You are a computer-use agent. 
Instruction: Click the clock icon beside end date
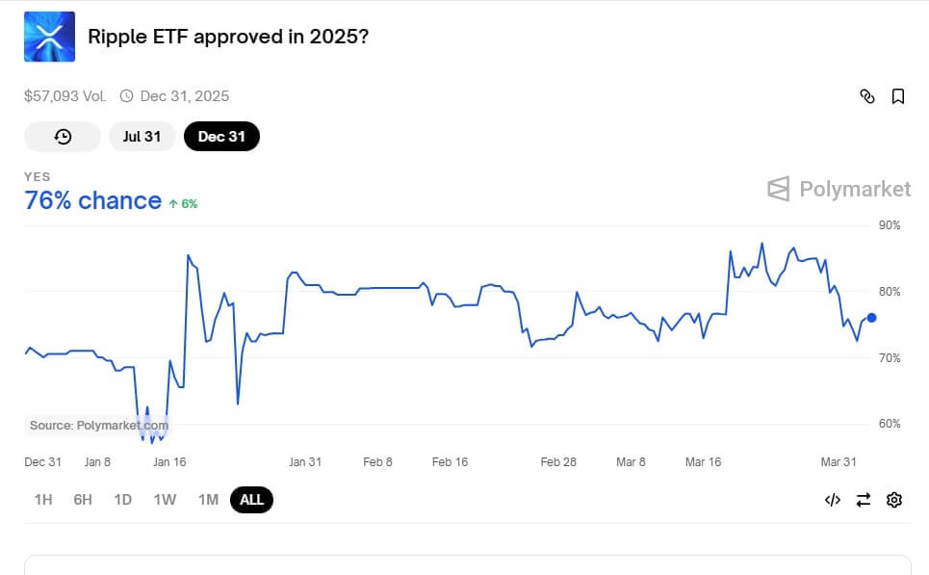(x=126, y=96)
